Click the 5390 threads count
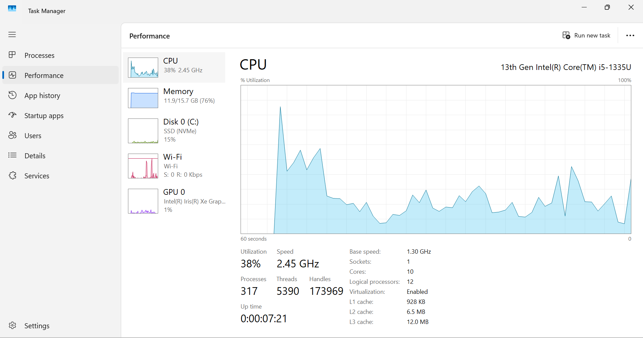Screen dimensions: 643x338 288,291
